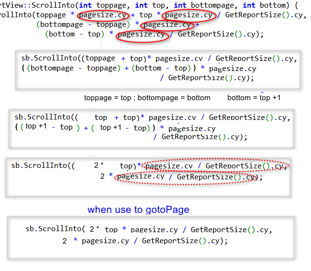Click the 'bottom = top +1' annotation
The width and height of the screenshot is (311, 271).
[254, 98]
